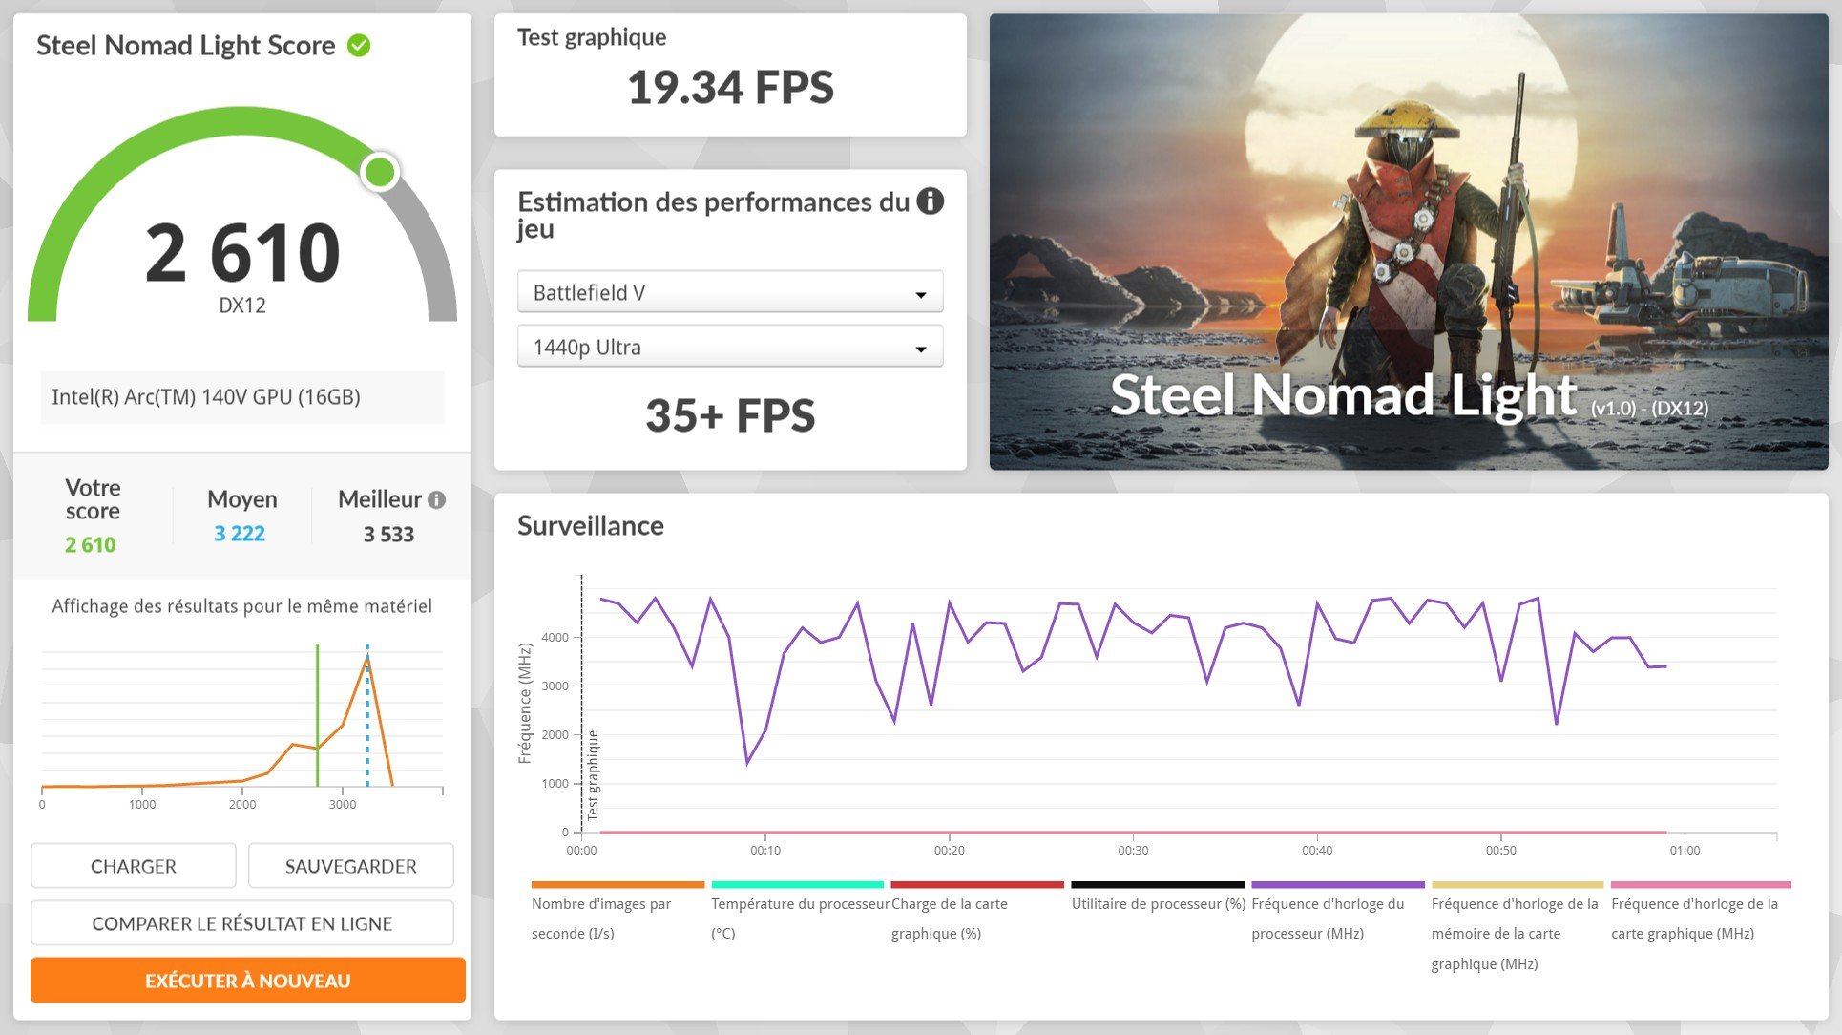Click the 19.34 FPS graphics test result

(730, 88)
